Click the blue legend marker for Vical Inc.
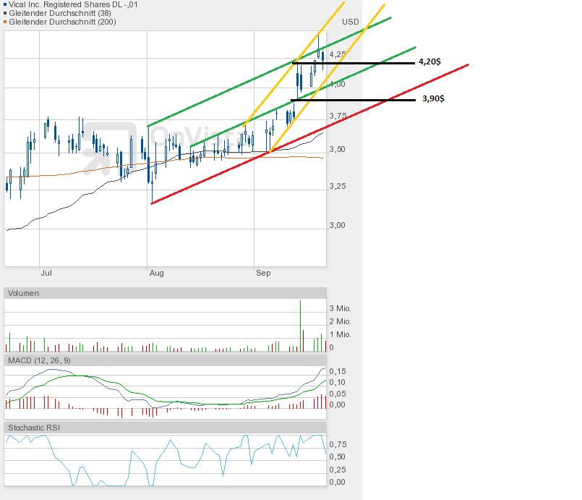The height and width of the screenshot is (500, 582). (x=5, y=4)
